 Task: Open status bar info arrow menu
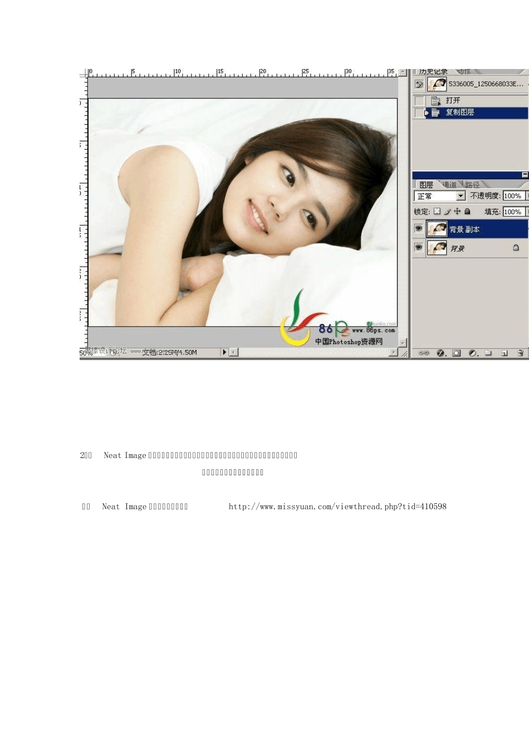[x=224, y=352]
